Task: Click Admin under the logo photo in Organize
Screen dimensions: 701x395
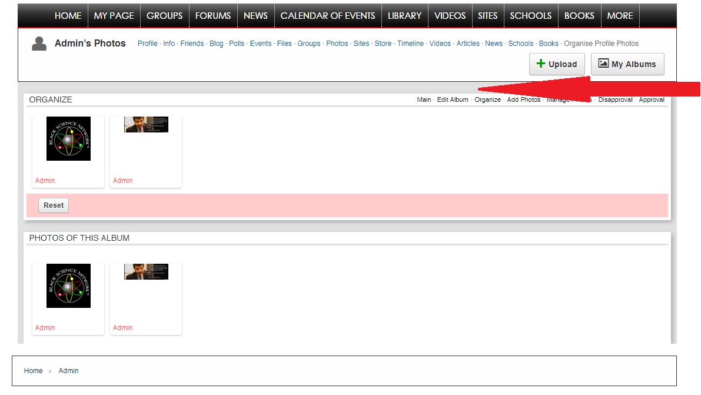Action: click(45, 181)
